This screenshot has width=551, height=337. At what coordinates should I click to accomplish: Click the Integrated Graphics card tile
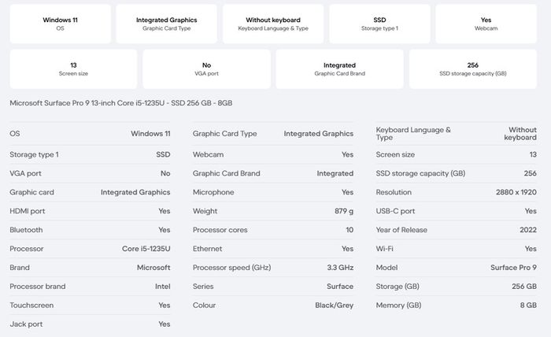pos(167,24)
